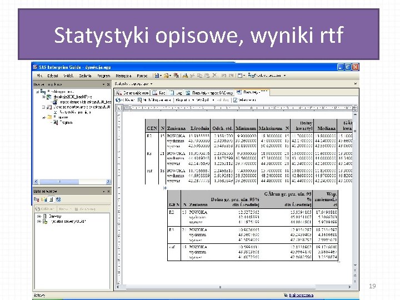Click first icon in server list toolbar

pos(37,199)
